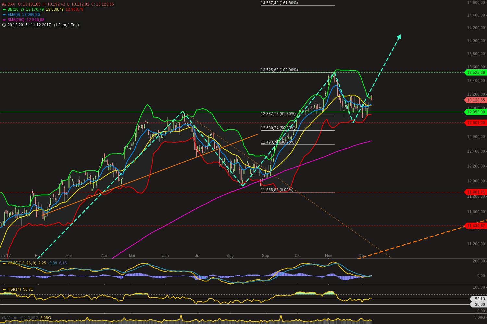Viewport: 487px width, 324px height.
Task: Click the red 11.430,87 price tag
Action: 476,226
